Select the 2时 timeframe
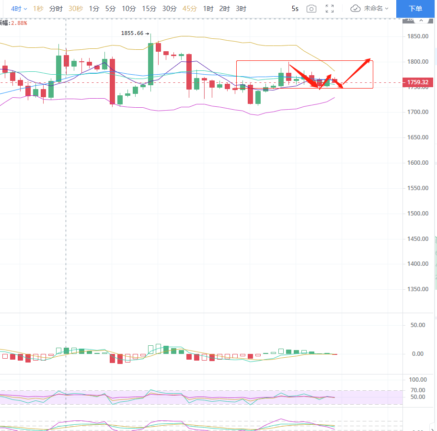The width and height of the screenshot is (437, 431). click(224, 9)
